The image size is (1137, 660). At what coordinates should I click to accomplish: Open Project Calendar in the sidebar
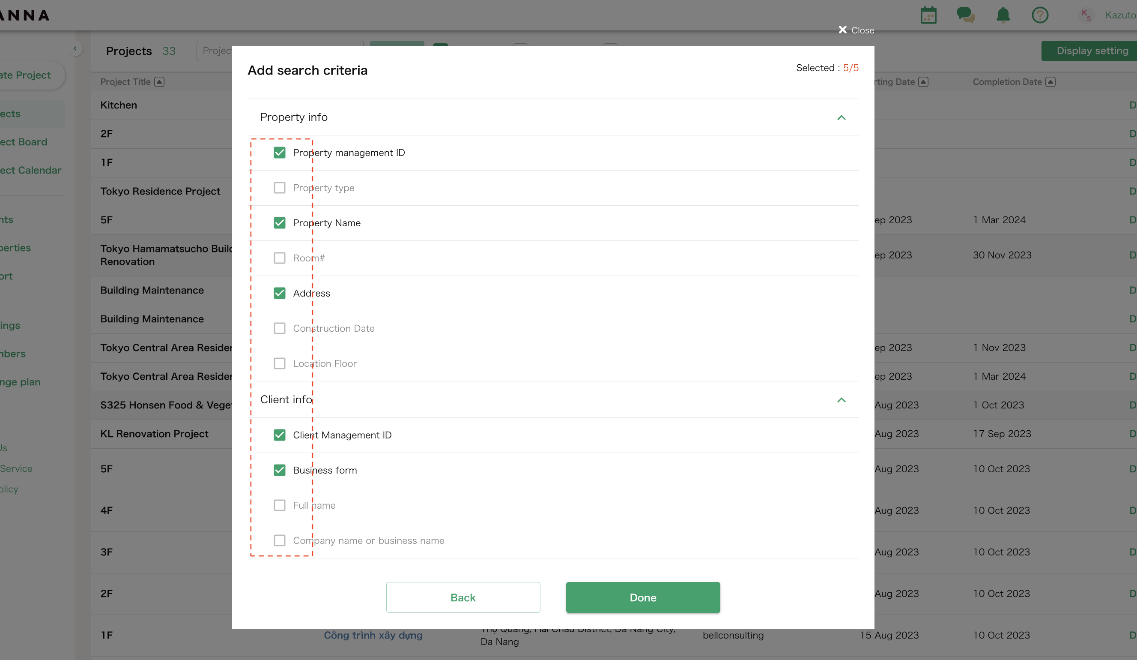(x=30, y=170)
